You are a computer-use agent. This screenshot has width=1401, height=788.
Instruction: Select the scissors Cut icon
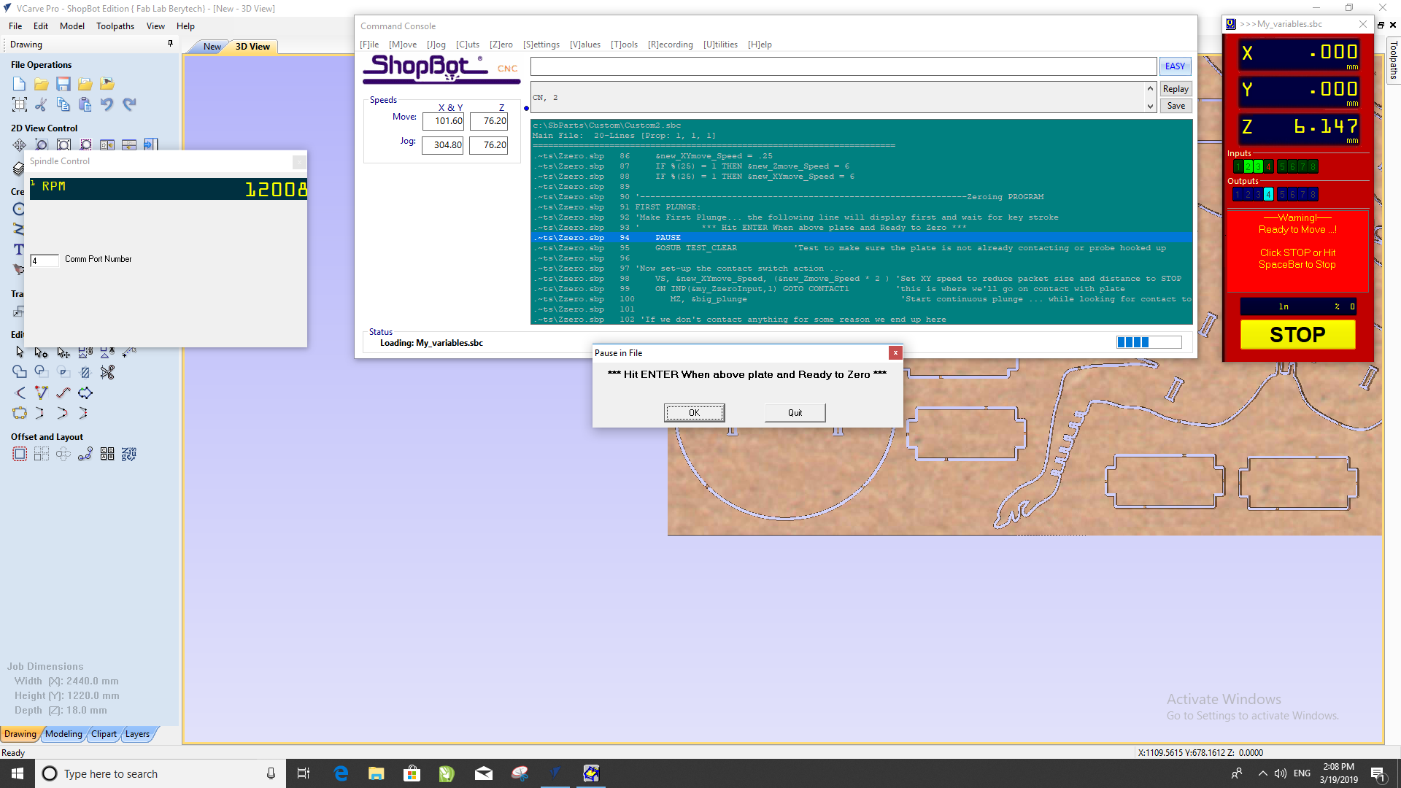[x=42, y=104]
